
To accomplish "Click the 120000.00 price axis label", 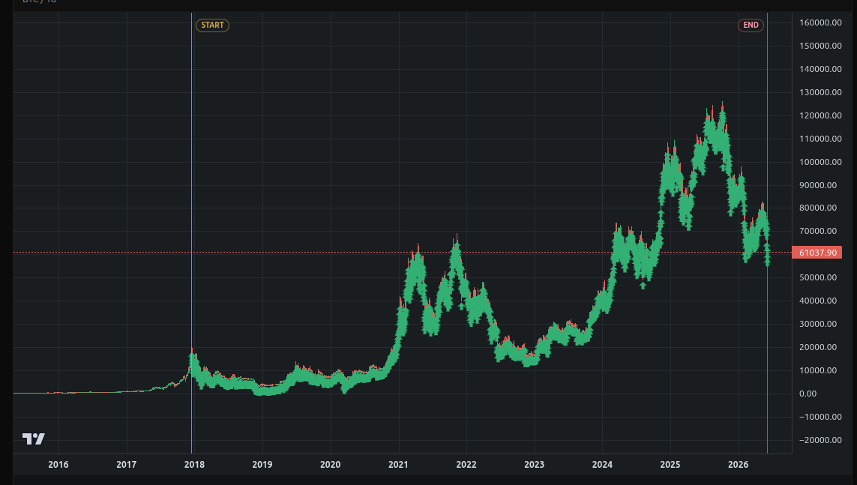I will (820, 115).
